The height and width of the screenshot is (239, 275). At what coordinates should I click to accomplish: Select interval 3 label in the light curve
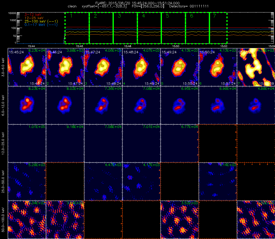[119, 16]
